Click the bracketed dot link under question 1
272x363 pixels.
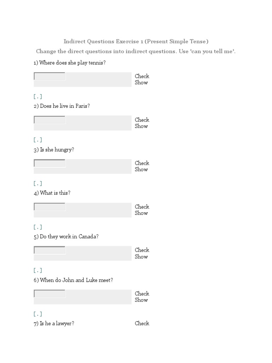tap(38, 96)
